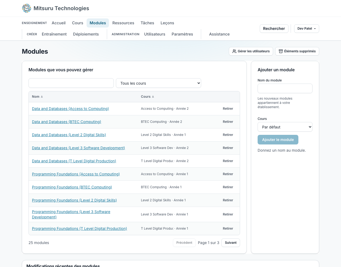Click the users icon in Gérer les utilisateurs
The width and height of the screenshot is (341, 267).
coord(234,51)
